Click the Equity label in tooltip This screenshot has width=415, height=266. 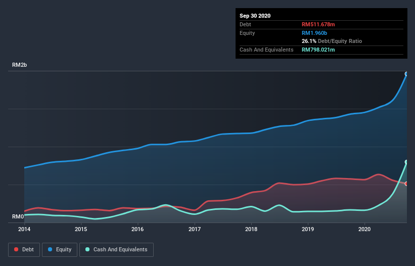247,33
